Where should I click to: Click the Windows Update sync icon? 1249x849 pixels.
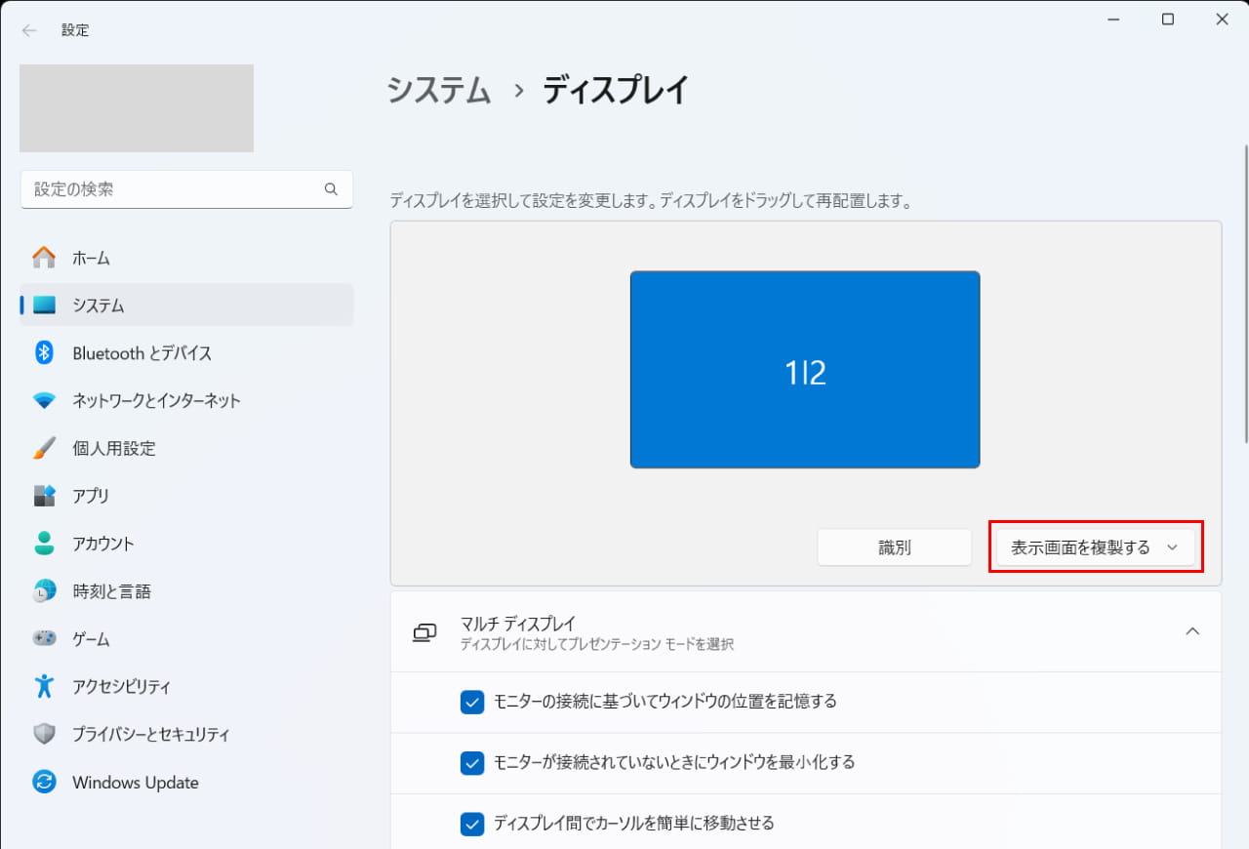point(44,783)
